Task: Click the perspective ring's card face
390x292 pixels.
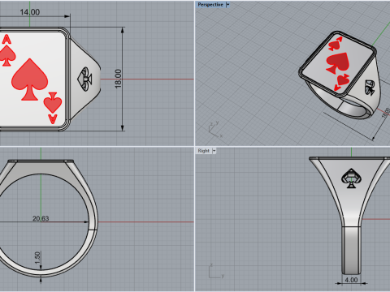Action: coord(338,64)
